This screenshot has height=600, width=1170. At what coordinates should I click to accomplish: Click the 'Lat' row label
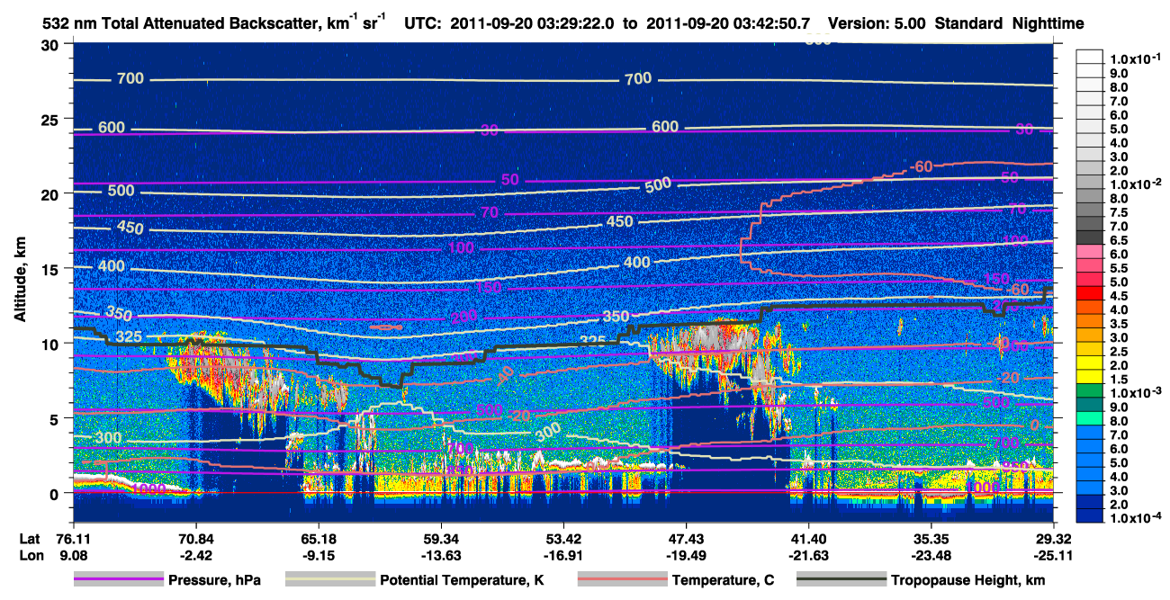click(29, 538)
